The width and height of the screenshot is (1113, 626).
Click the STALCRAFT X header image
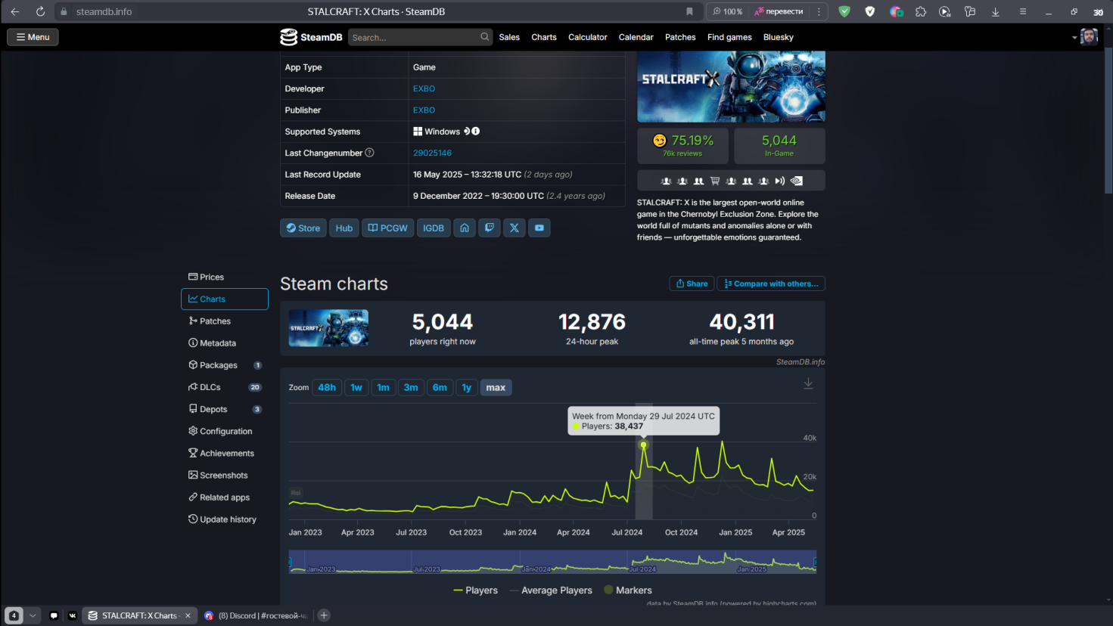click(x=731, y=87)
